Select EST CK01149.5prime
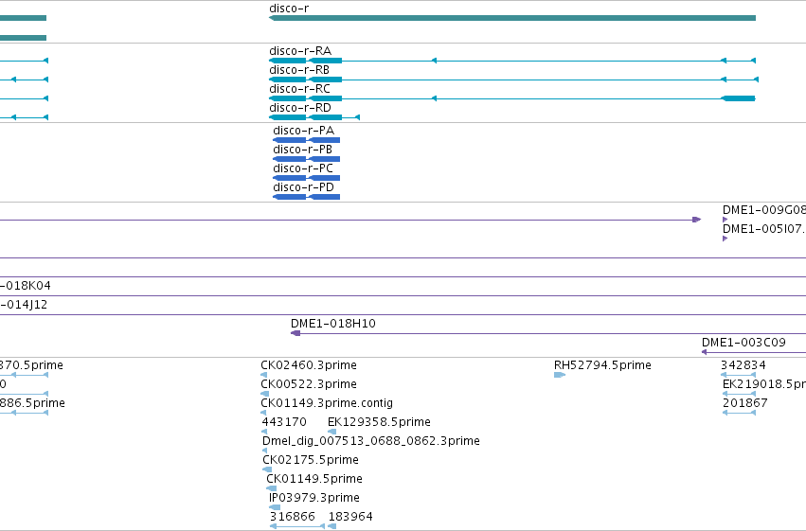Screen dimensions: 806x531 point(314,479)
